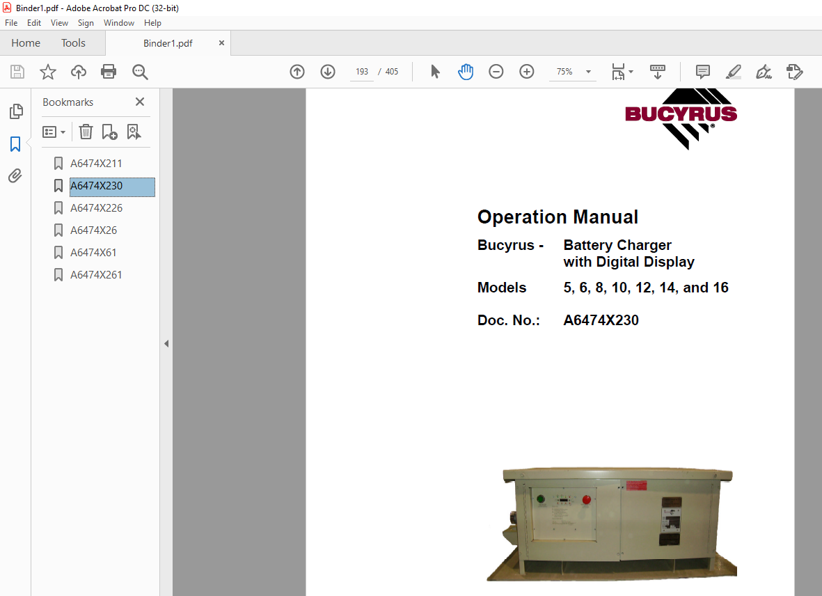Toggle the Bookmarks panel icon
This screenshot has height=596, width=822.
click(15, 144)
